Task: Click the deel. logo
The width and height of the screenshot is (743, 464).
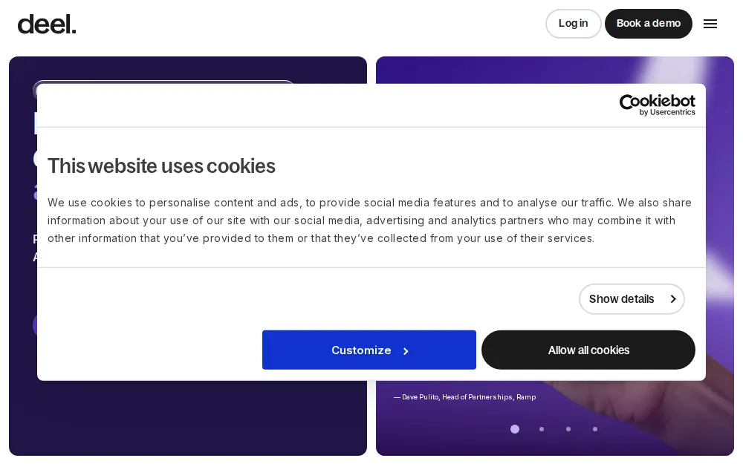Action: click(x=47, y=24)
